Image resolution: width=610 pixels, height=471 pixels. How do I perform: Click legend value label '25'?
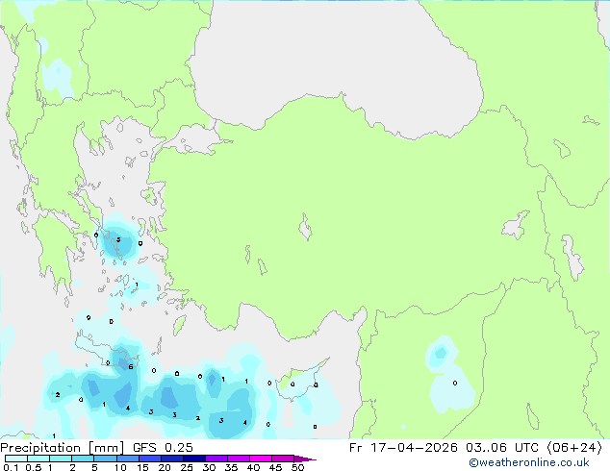[x=187, y=467]
